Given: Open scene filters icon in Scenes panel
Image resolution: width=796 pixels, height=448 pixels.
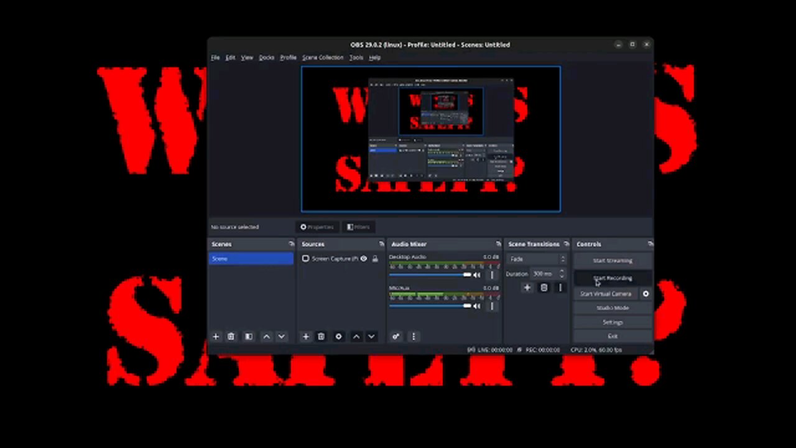Looking at the screenshot, I should 249,337.
